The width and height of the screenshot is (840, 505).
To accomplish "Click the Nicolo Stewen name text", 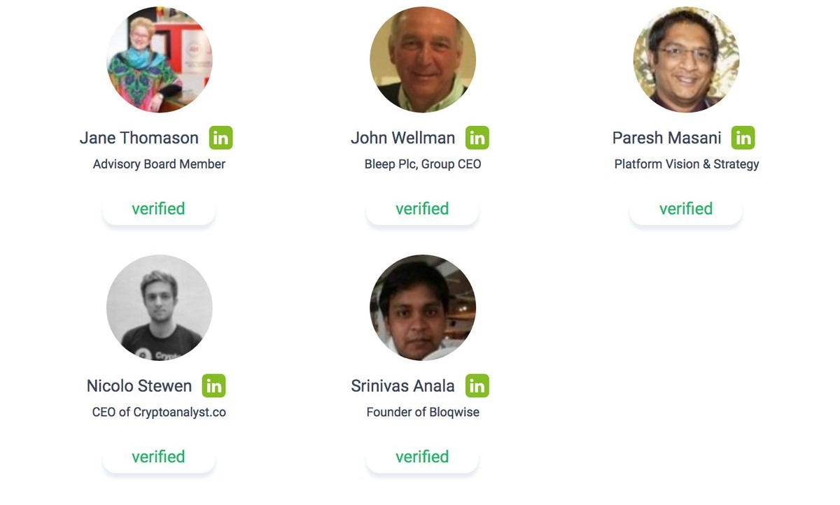I will (x=139, y=385).
